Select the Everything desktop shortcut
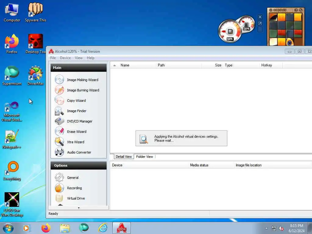 (12, 171)
